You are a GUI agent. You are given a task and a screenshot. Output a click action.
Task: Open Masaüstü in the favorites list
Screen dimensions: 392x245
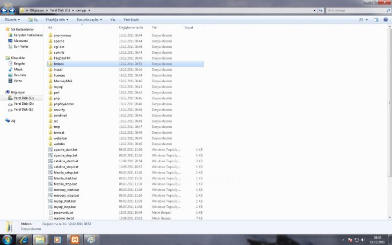pos(21,41)
